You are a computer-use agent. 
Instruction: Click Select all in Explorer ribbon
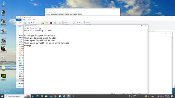pyautogui.click(x=87, y=22)
